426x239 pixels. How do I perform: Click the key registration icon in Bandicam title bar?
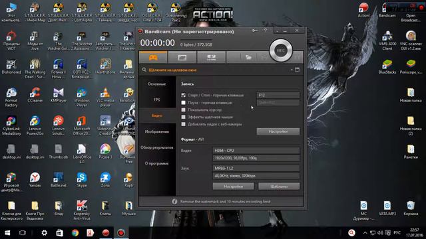click(255, 31)
